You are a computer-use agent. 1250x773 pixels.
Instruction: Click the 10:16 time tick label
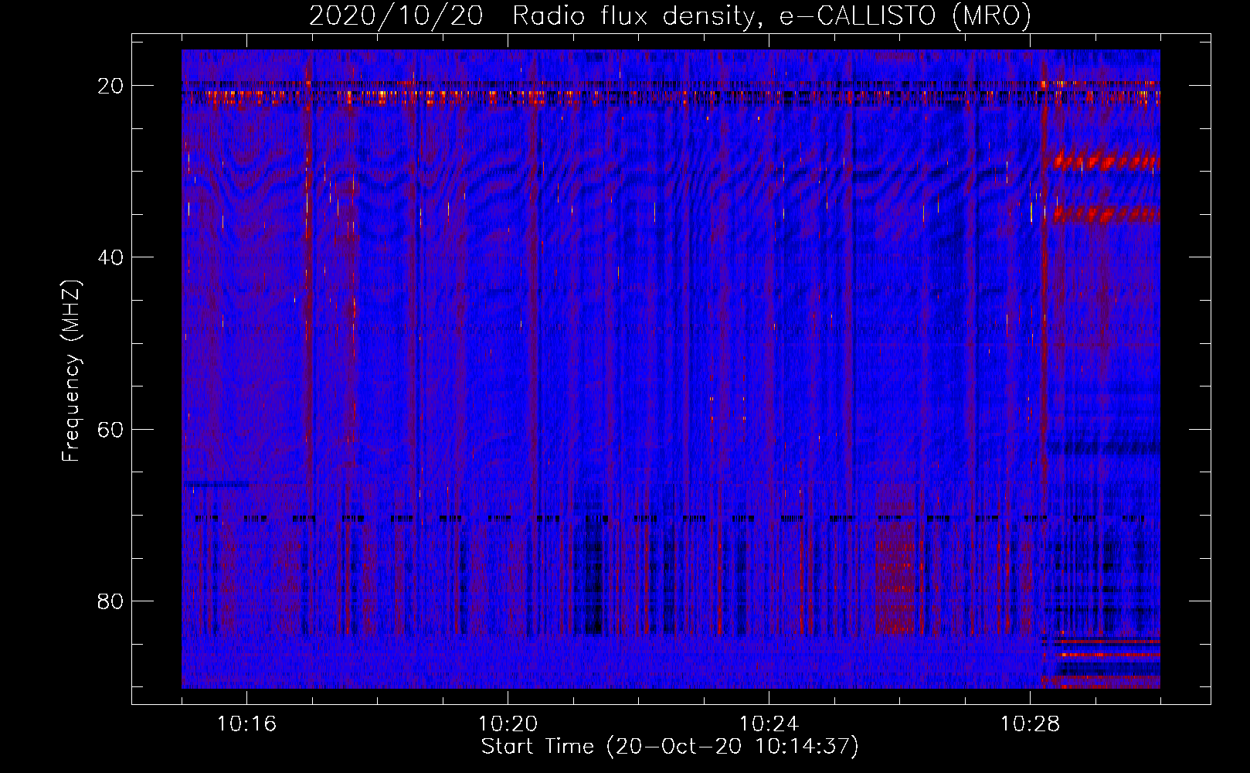246,724
